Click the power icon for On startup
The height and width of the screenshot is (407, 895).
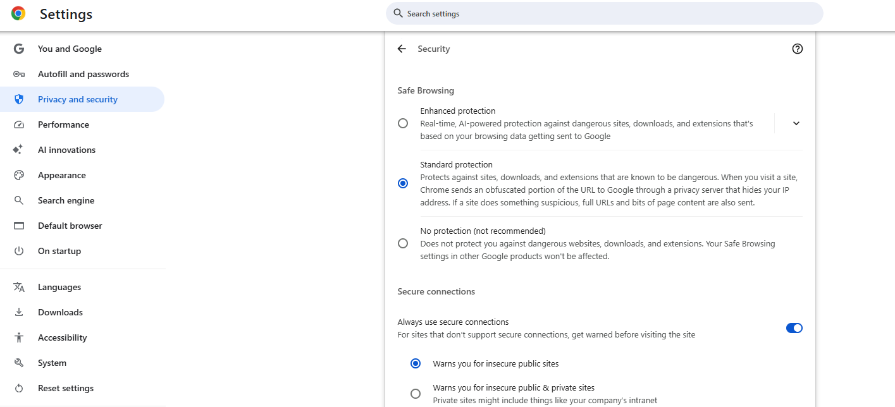pyautogui.click(x=19, y=251)
